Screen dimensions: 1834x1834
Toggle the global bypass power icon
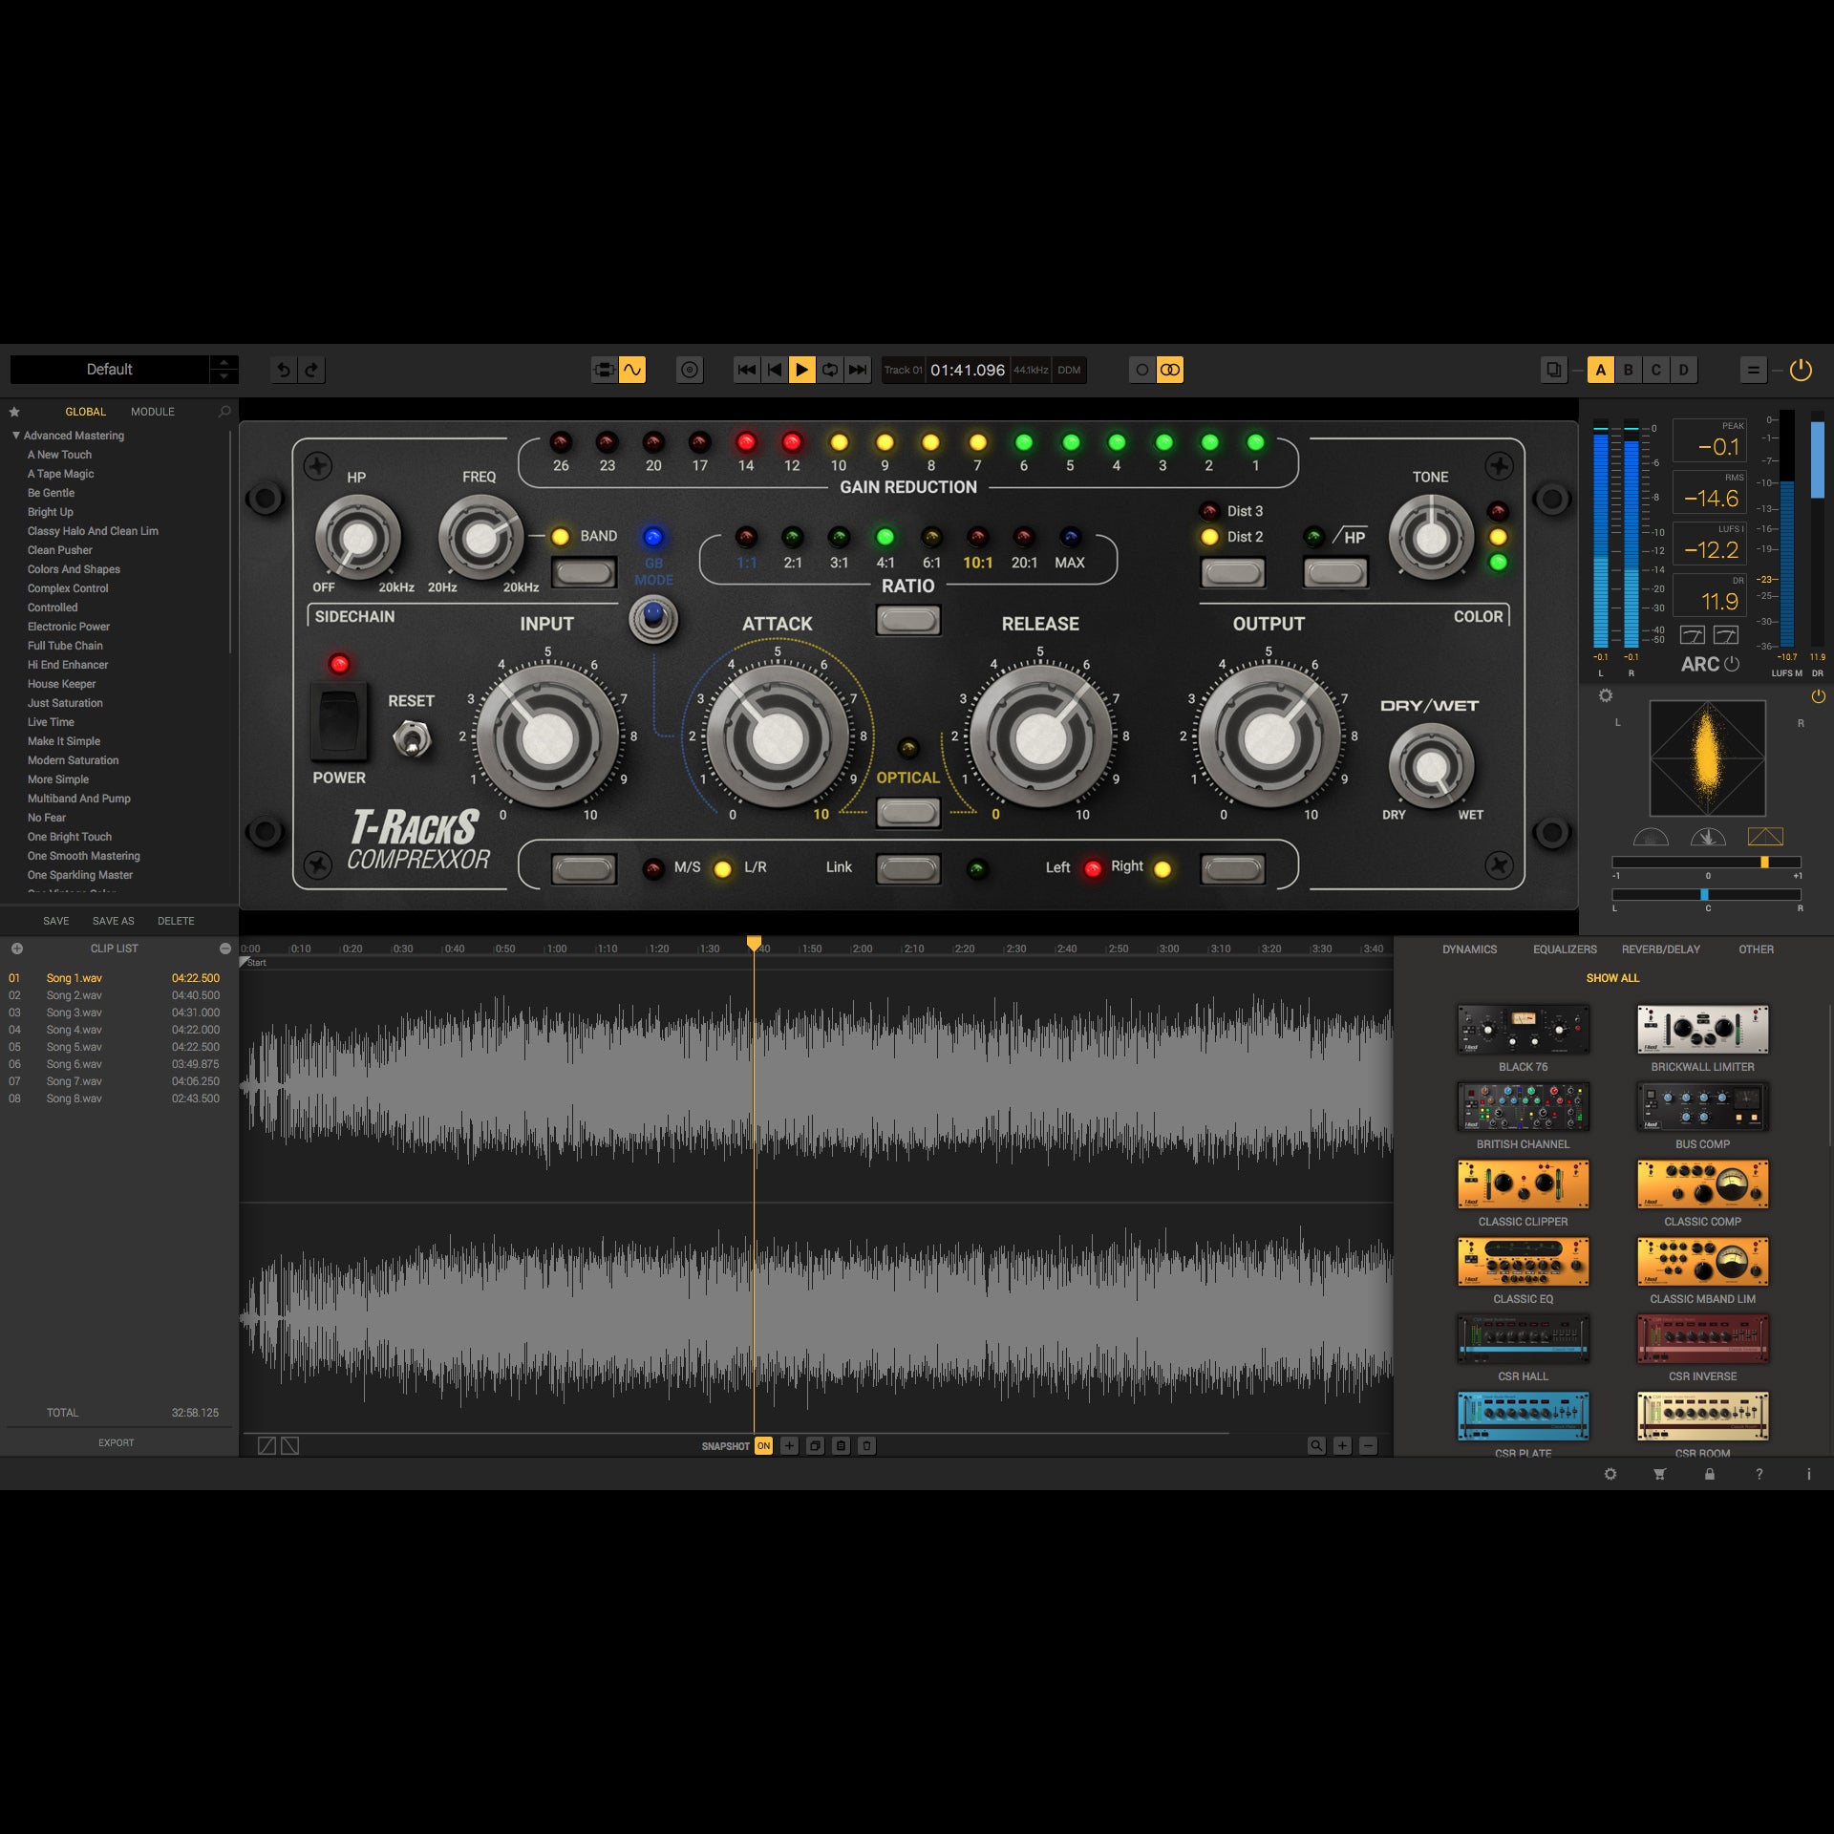coord(1801,370)
